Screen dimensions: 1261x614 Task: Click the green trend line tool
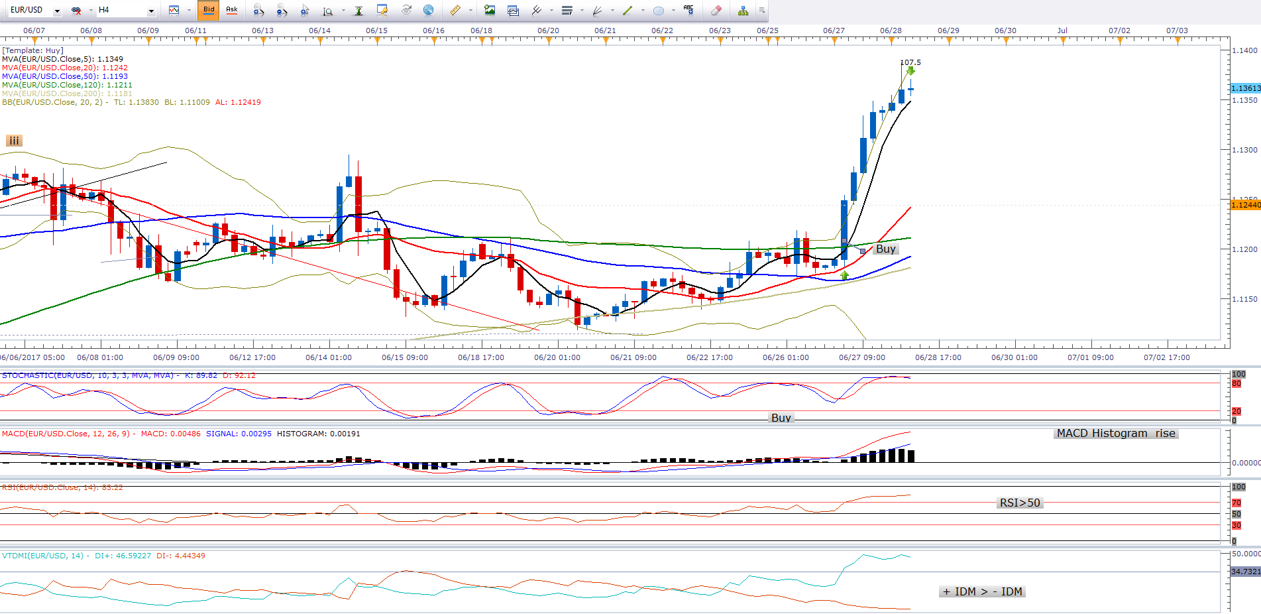click(x=627, y=10)
